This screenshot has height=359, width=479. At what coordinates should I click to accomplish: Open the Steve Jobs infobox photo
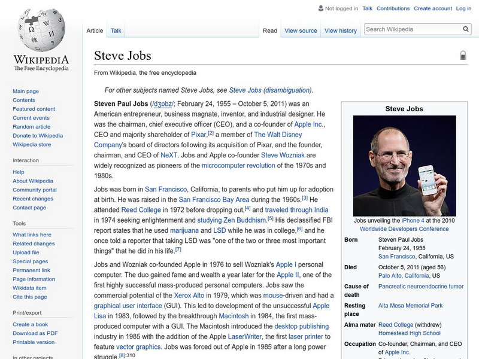coord(405,166)
